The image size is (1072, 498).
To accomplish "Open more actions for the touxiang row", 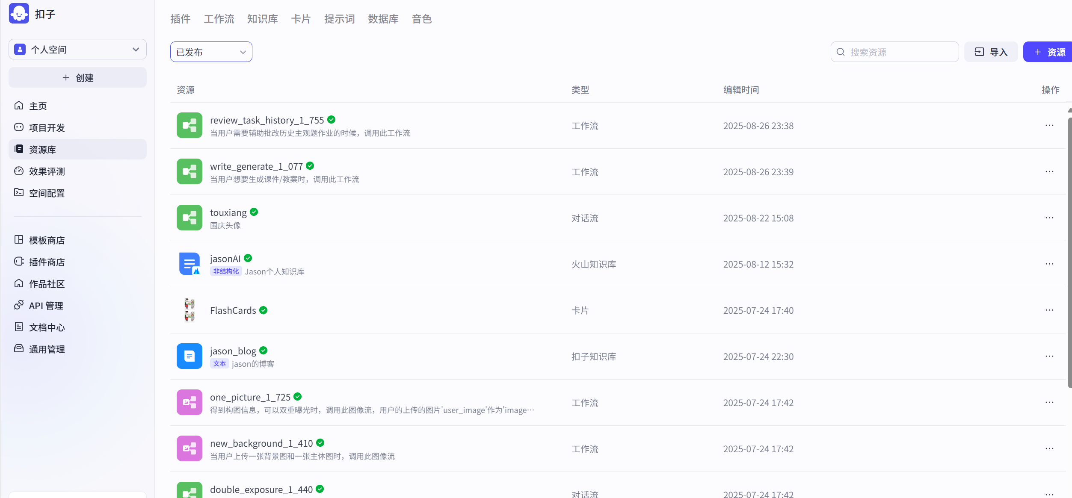I will click(1049, 218).
